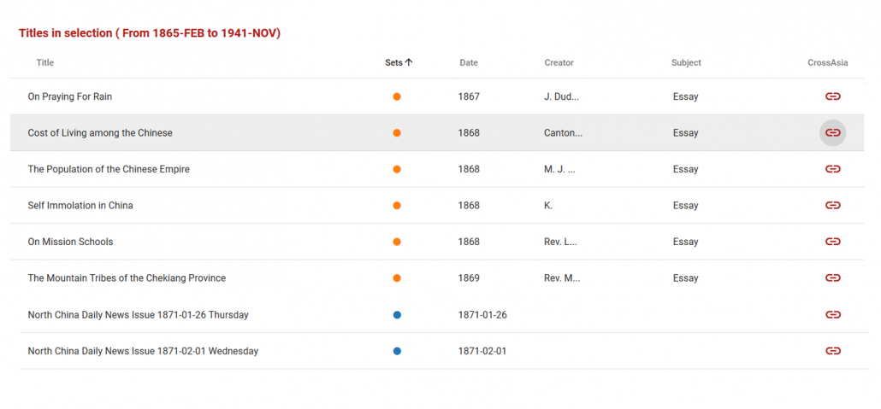Image resolution: width=881 pixels, height=409 pixels.
Task: Click the Creator column header
Action: click(x=559, y=62)
